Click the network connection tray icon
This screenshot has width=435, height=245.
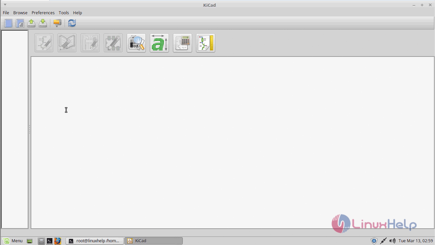[x=383, y=241]
